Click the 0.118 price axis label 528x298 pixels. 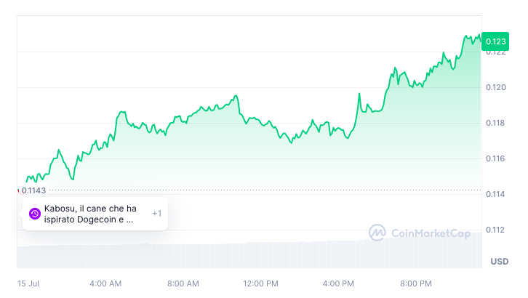coord(495,124)
